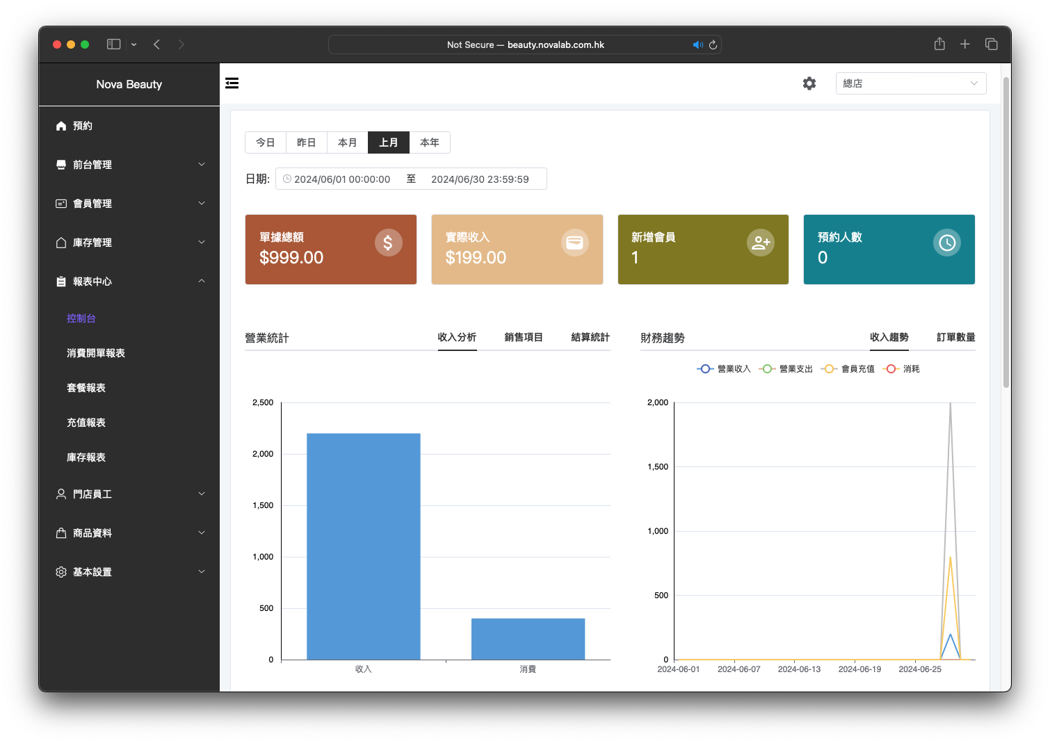Image resolution: width=1050 pixels, height=743 pixels.
Task: Open a new tab with plus icon
Action: coord(965,44)
